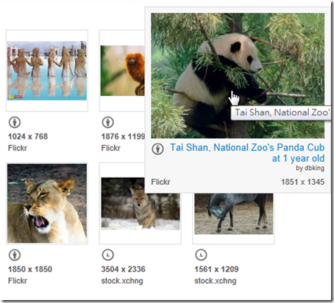The image size is (334, 303).
Task: Click 1851 x 1345 dimensions in preview
Action: [302, 182]
